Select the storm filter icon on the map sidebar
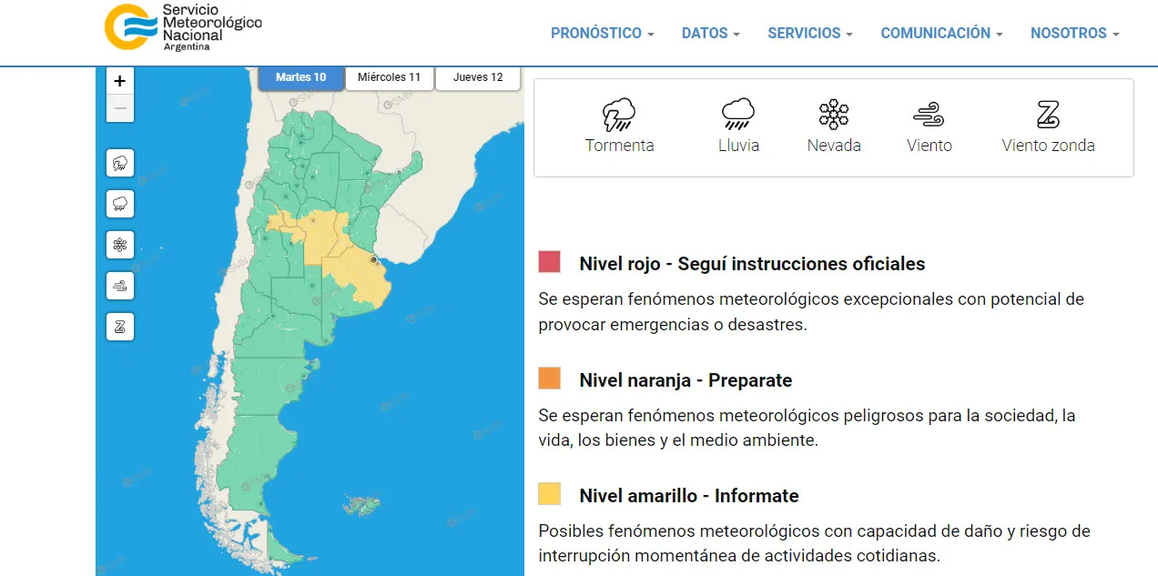The width and height of the screenshot is (1158, 576). [119, 164]
